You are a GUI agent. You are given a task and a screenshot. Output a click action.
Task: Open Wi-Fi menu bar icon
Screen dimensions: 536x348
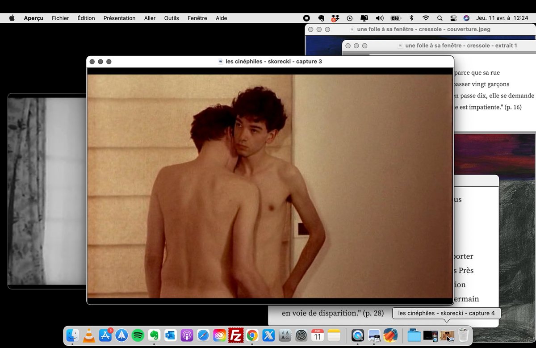click(x=426, y=18)
